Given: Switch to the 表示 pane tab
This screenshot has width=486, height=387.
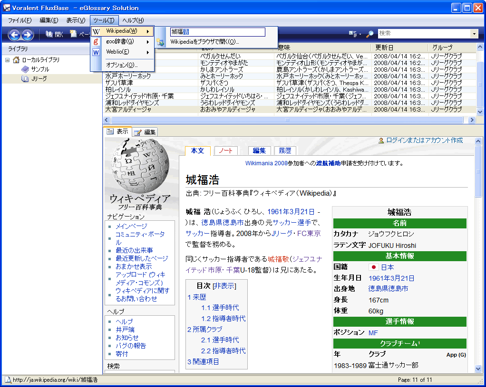Looking at the screenshot, I should click(118, 132).
